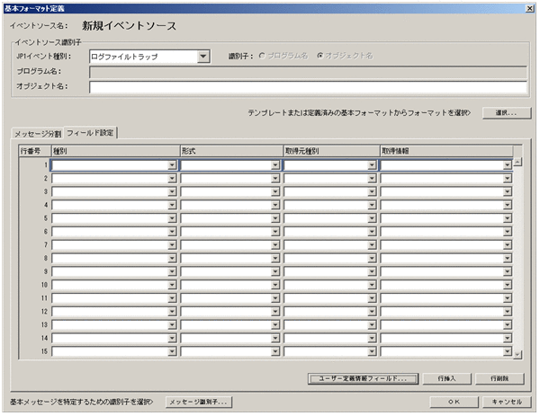The width and height of the screenshot is (540, 416).
Task: Open the JP1イベント種別 dropdown
Action: (x=203, y=57)
